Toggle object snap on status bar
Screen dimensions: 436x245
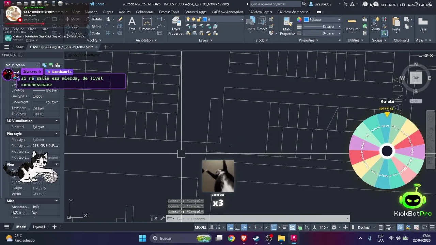tap(274, 227)
